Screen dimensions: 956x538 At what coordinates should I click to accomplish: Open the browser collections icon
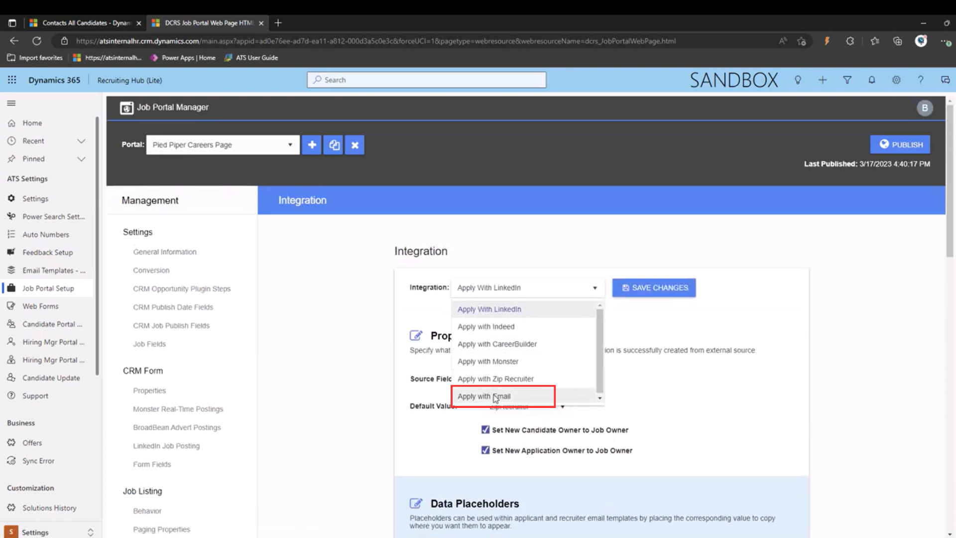[897, 41]
